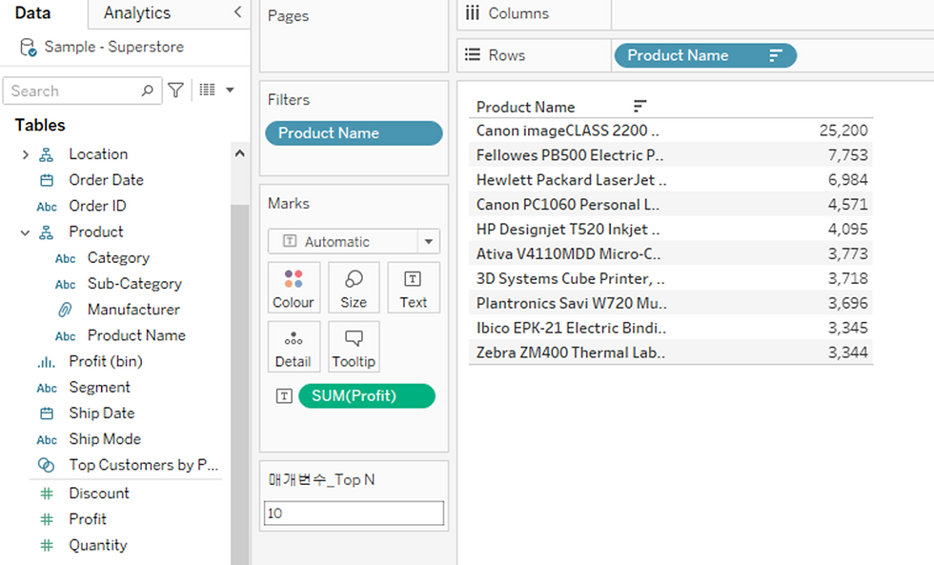934x565 pixels.
Task: Click the Product Name column header
Action: coord(525,107)
